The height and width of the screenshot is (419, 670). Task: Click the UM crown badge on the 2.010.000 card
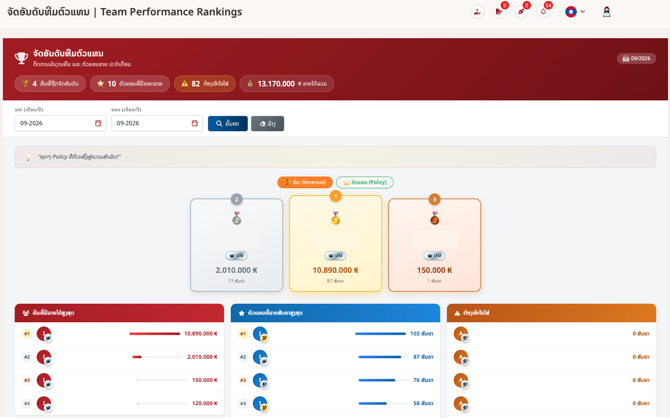237,256
